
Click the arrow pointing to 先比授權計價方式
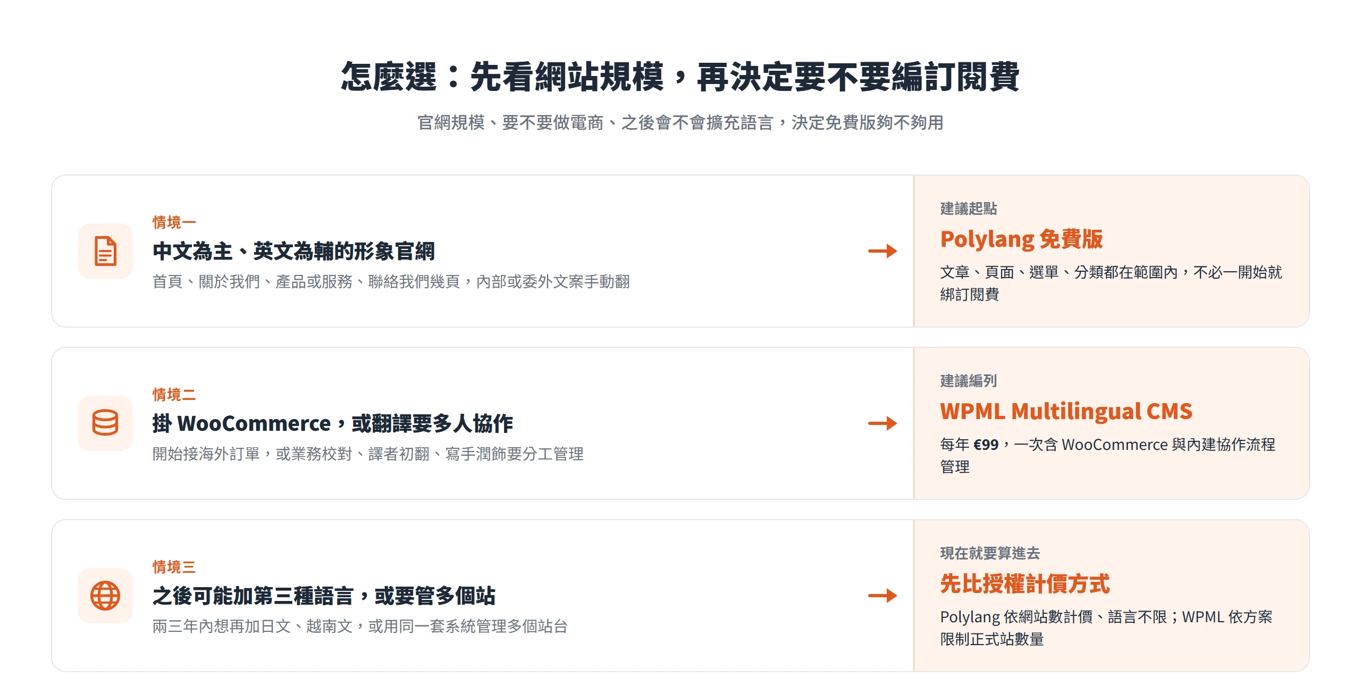(x=883, y=596)
